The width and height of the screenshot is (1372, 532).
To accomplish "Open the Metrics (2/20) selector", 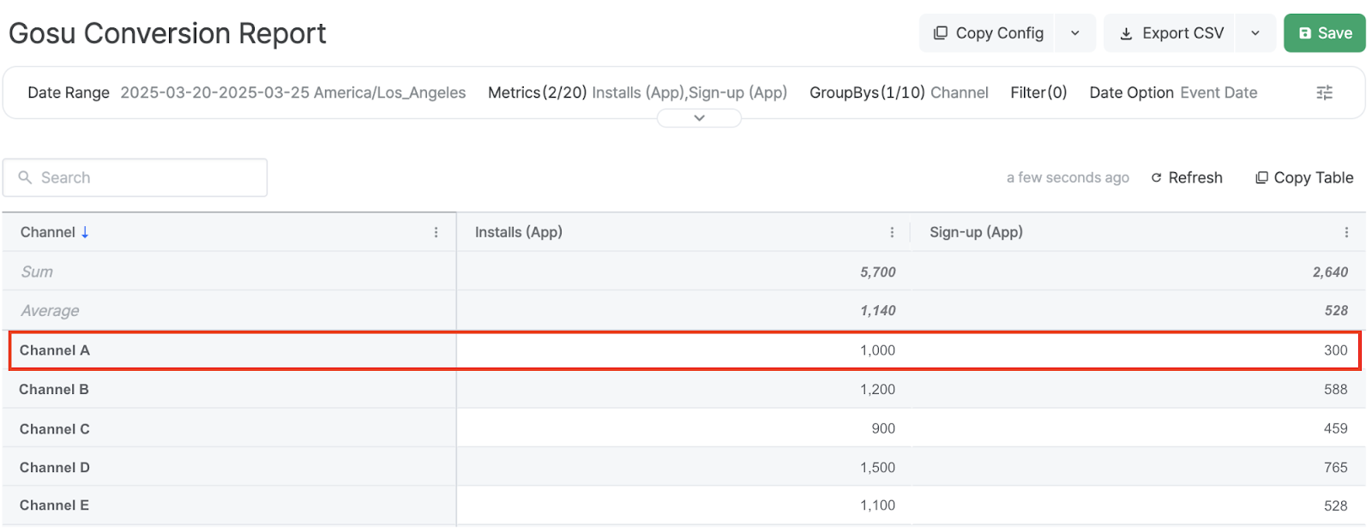I will [x=637, y=93].
